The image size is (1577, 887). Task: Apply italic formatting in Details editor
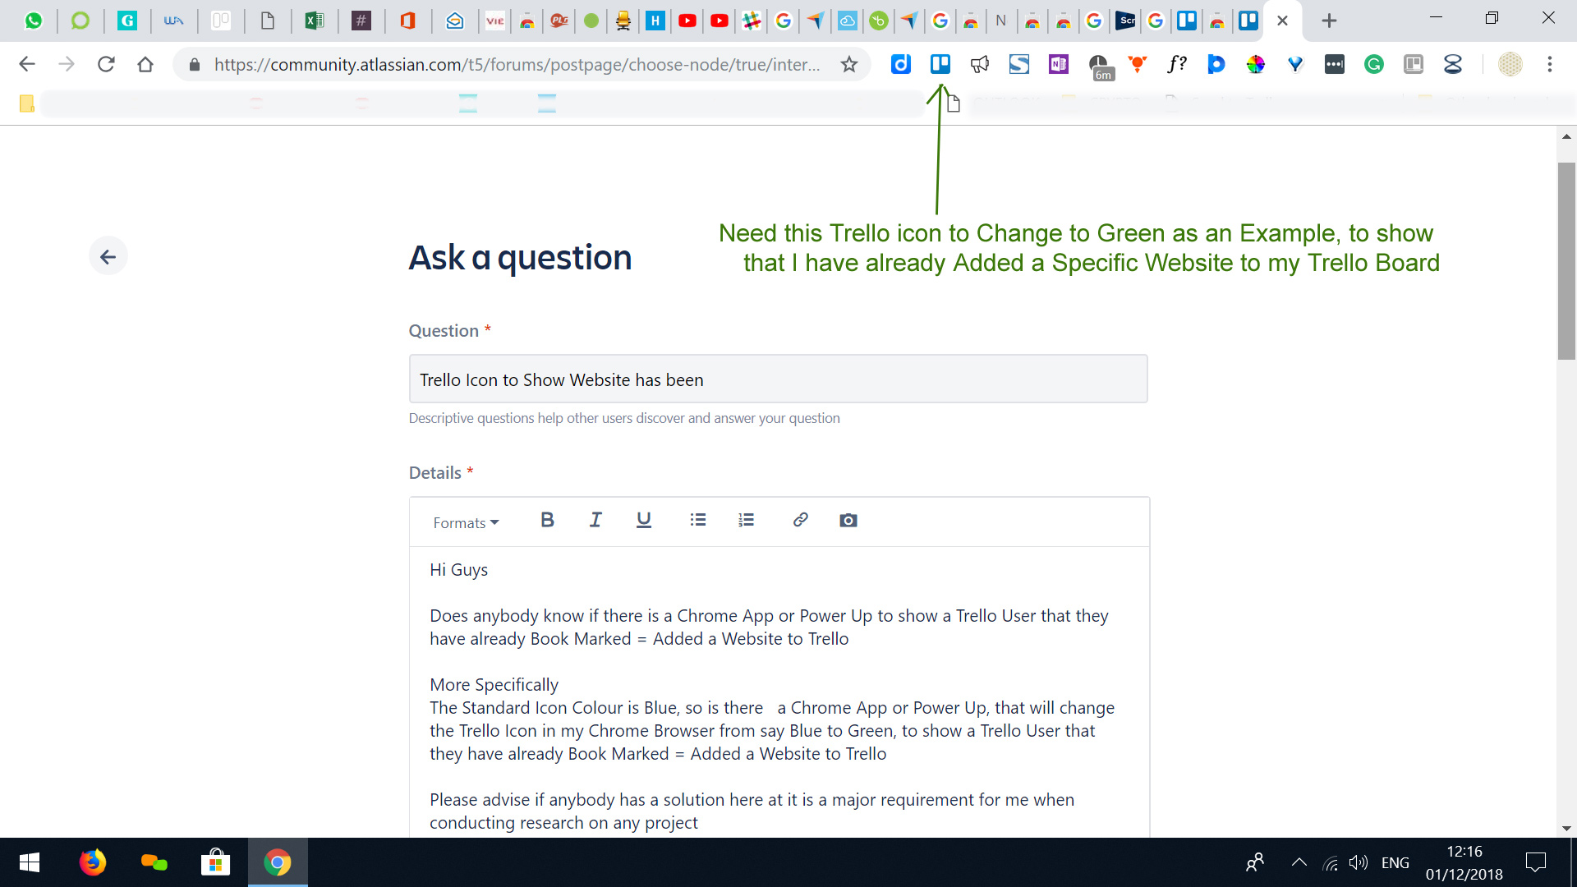pos(595,520)
